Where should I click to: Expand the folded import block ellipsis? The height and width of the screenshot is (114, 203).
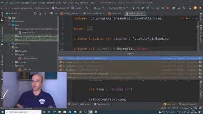click(89, 28)
